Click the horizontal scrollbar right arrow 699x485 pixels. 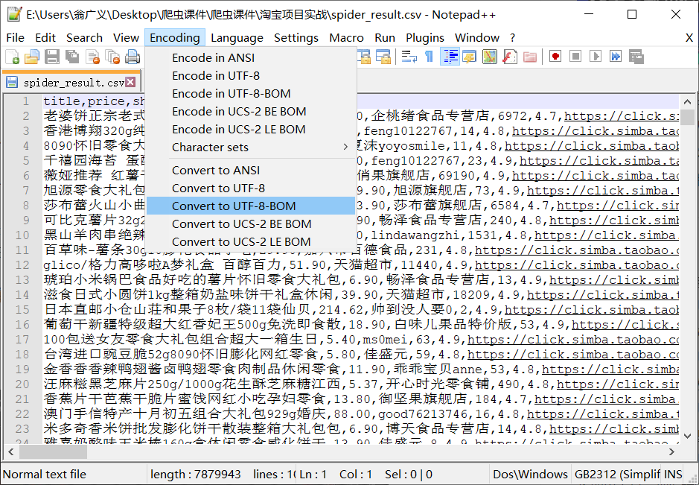[671, 452]
